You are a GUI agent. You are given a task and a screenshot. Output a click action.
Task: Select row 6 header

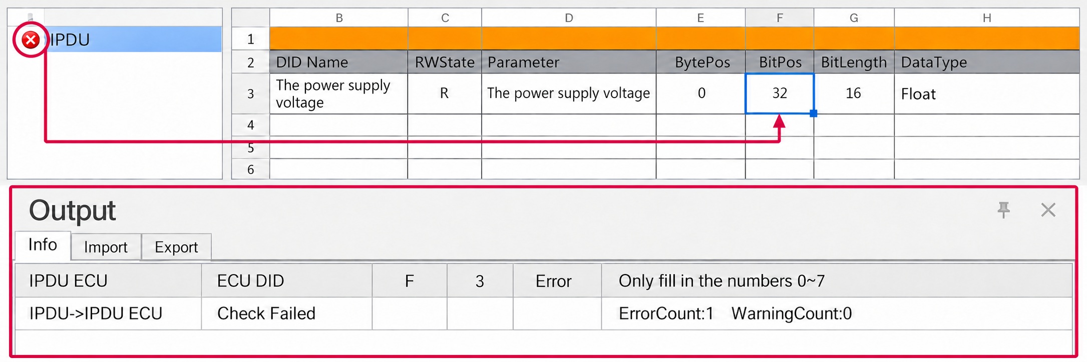pos(251,169)
